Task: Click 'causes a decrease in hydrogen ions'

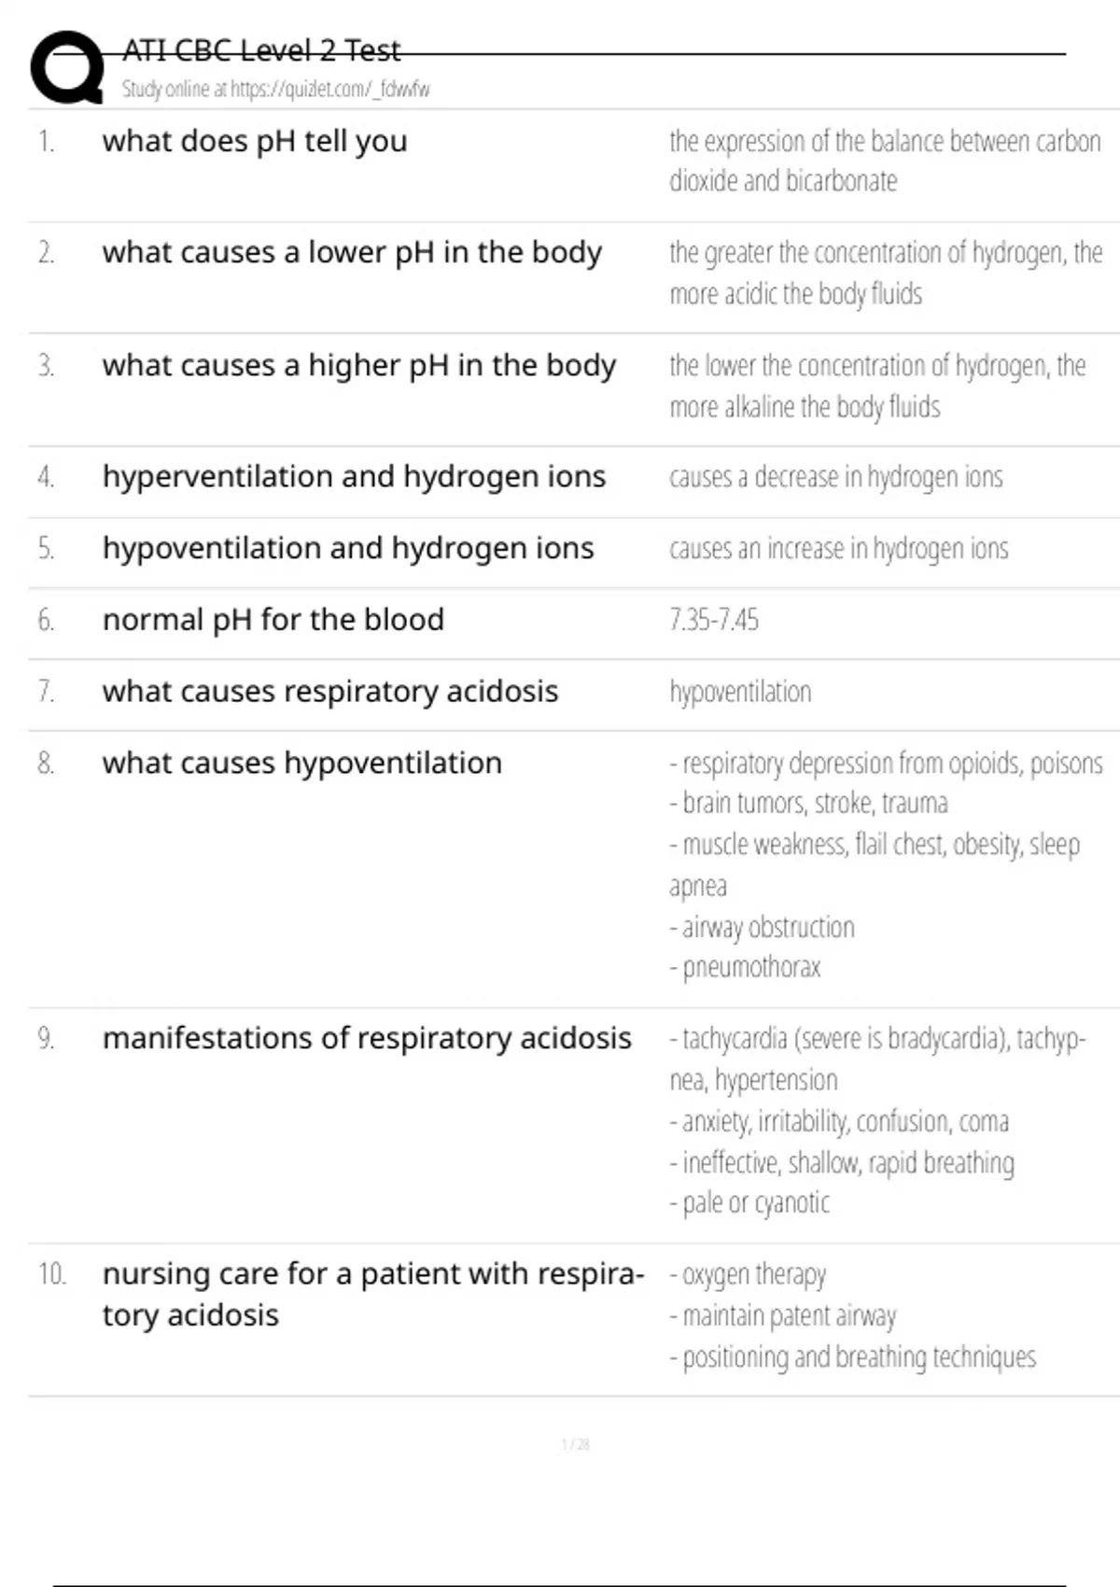Action: coord(836,477)
